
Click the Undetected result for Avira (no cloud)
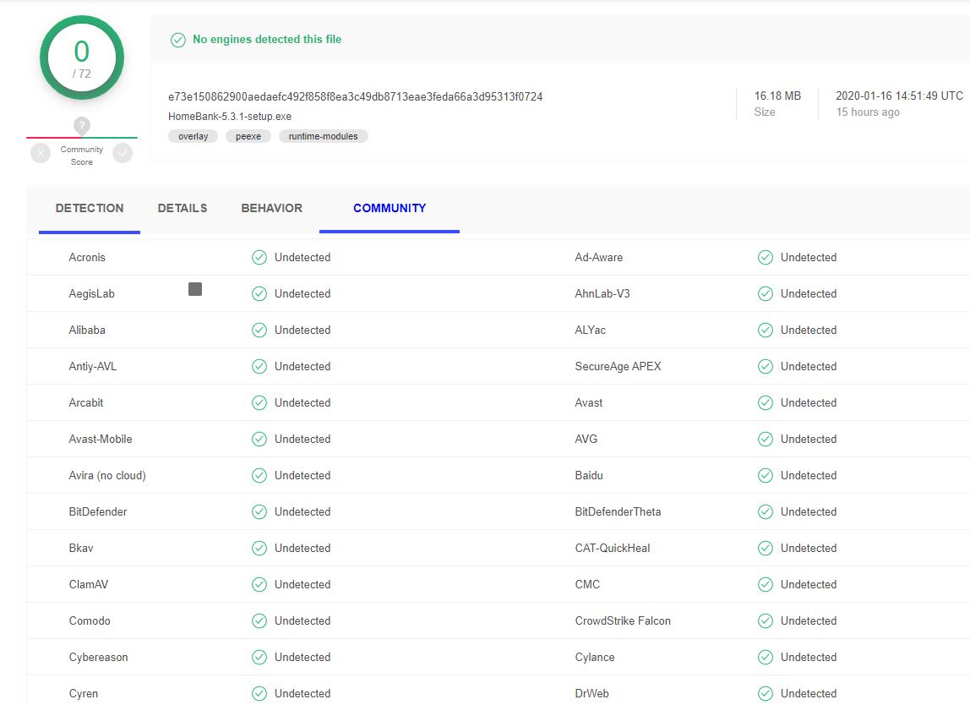coord(302,475)
